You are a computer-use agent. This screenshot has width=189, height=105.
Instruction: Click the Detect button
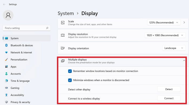(x=169, y=89)
